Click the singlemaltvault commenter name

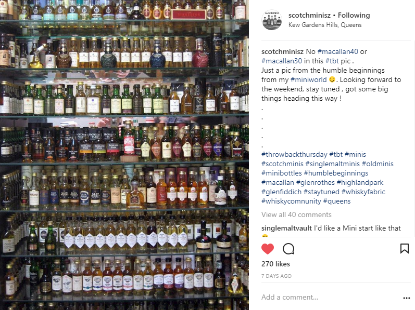[x=286, y=228]
